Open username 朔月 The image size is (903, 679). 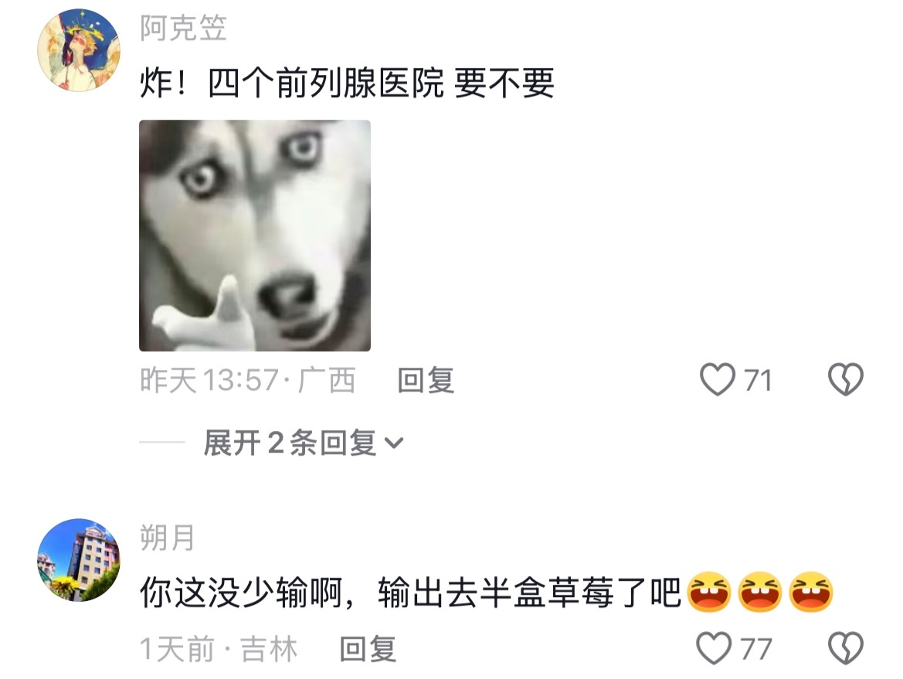click(x=168, y=538)
